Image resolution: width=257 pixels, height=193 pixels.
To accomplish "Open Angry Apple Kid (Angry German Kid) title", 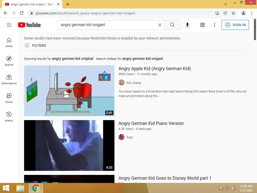I will [x=155, y=68].
